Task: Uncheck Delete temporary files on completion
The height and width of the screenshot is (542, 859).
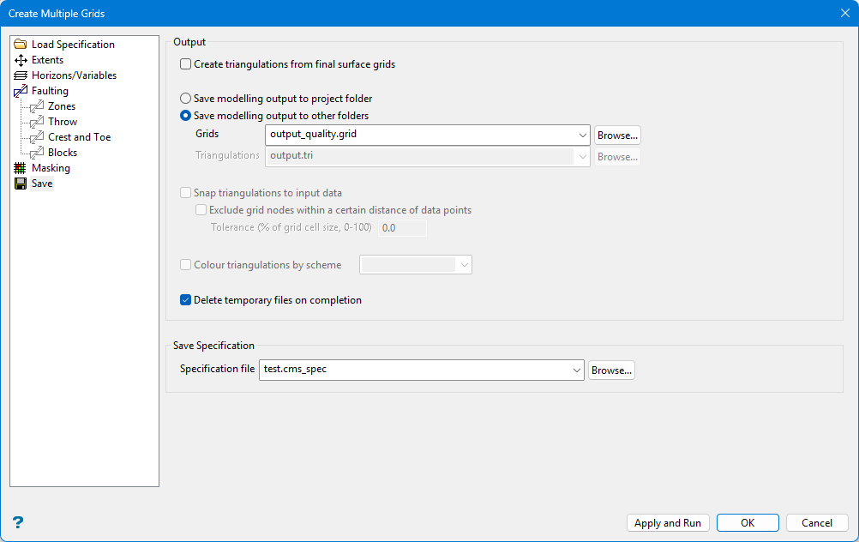Action: (x=186, y=301)
